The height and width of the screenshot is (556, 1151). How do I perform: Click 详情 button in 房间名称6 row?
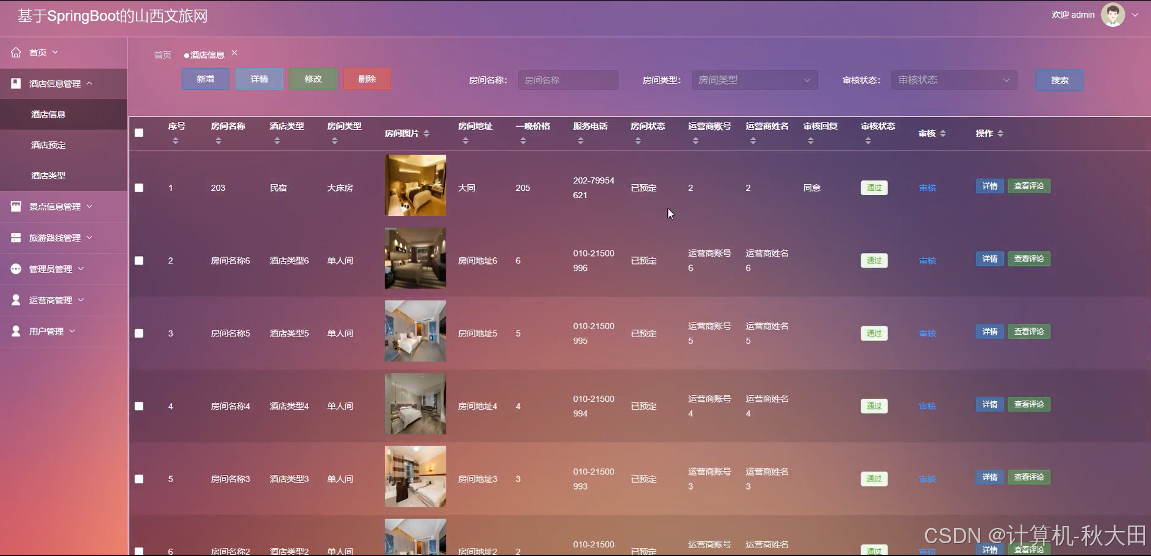coord(990,259)
